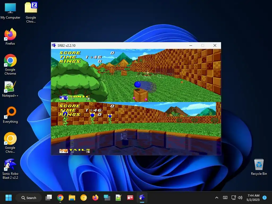Select the Google Chrome desktop shortcut
Image resolution: width=272 pixels, height=204 pixels.
[x=10, y=65]
